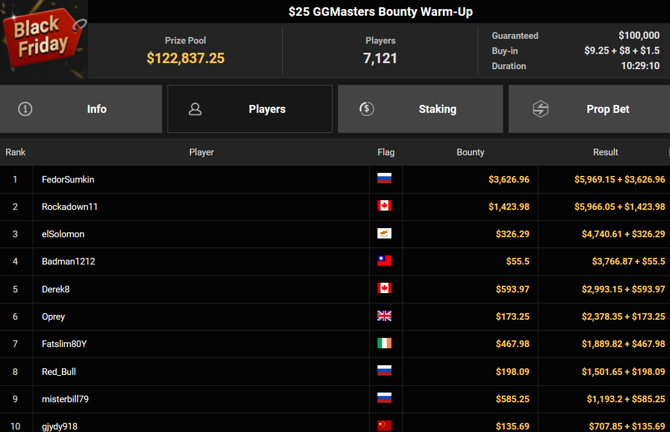Click Badman1212's Taiwan flag icon
670x432 pixels.
[x=384, y=261]
